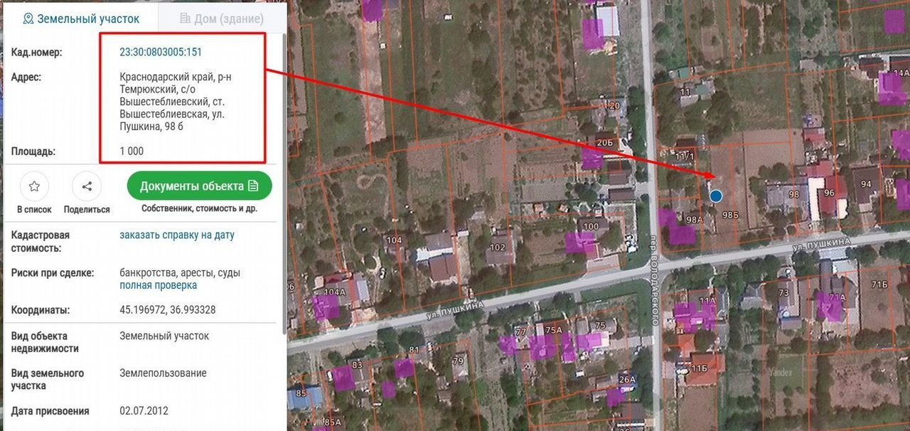The image size is (910, 431).
Task: Click the info panel's vertical scrollbar
Action: click(x=285, y=178)
